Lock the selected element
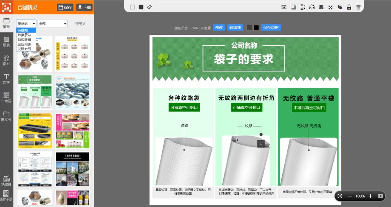Image resolution: width=391 pixels, height=207 pixels. pos(349,7)
